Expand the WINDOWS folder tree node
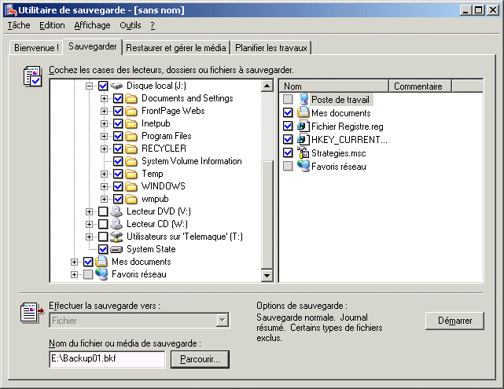 (104, 186)
